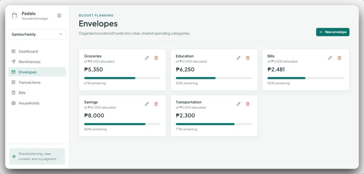Click the plus icon on New envelope
The height and width of the screenshot is (174, 364).
[x=321, y=32]
